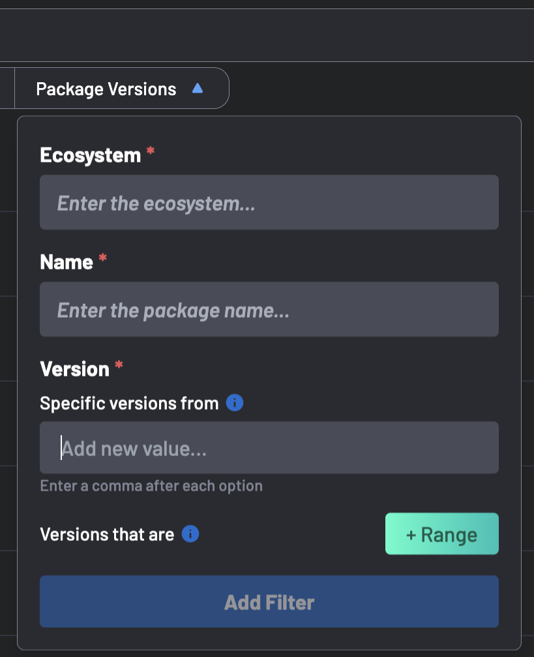Screen dimensions: 534x657
Task: Click the Ecosystem field label
Action: (x=90, y=155)
